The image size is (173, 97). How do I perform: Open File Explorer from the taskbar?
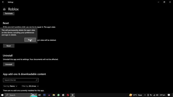click(54, 95)
